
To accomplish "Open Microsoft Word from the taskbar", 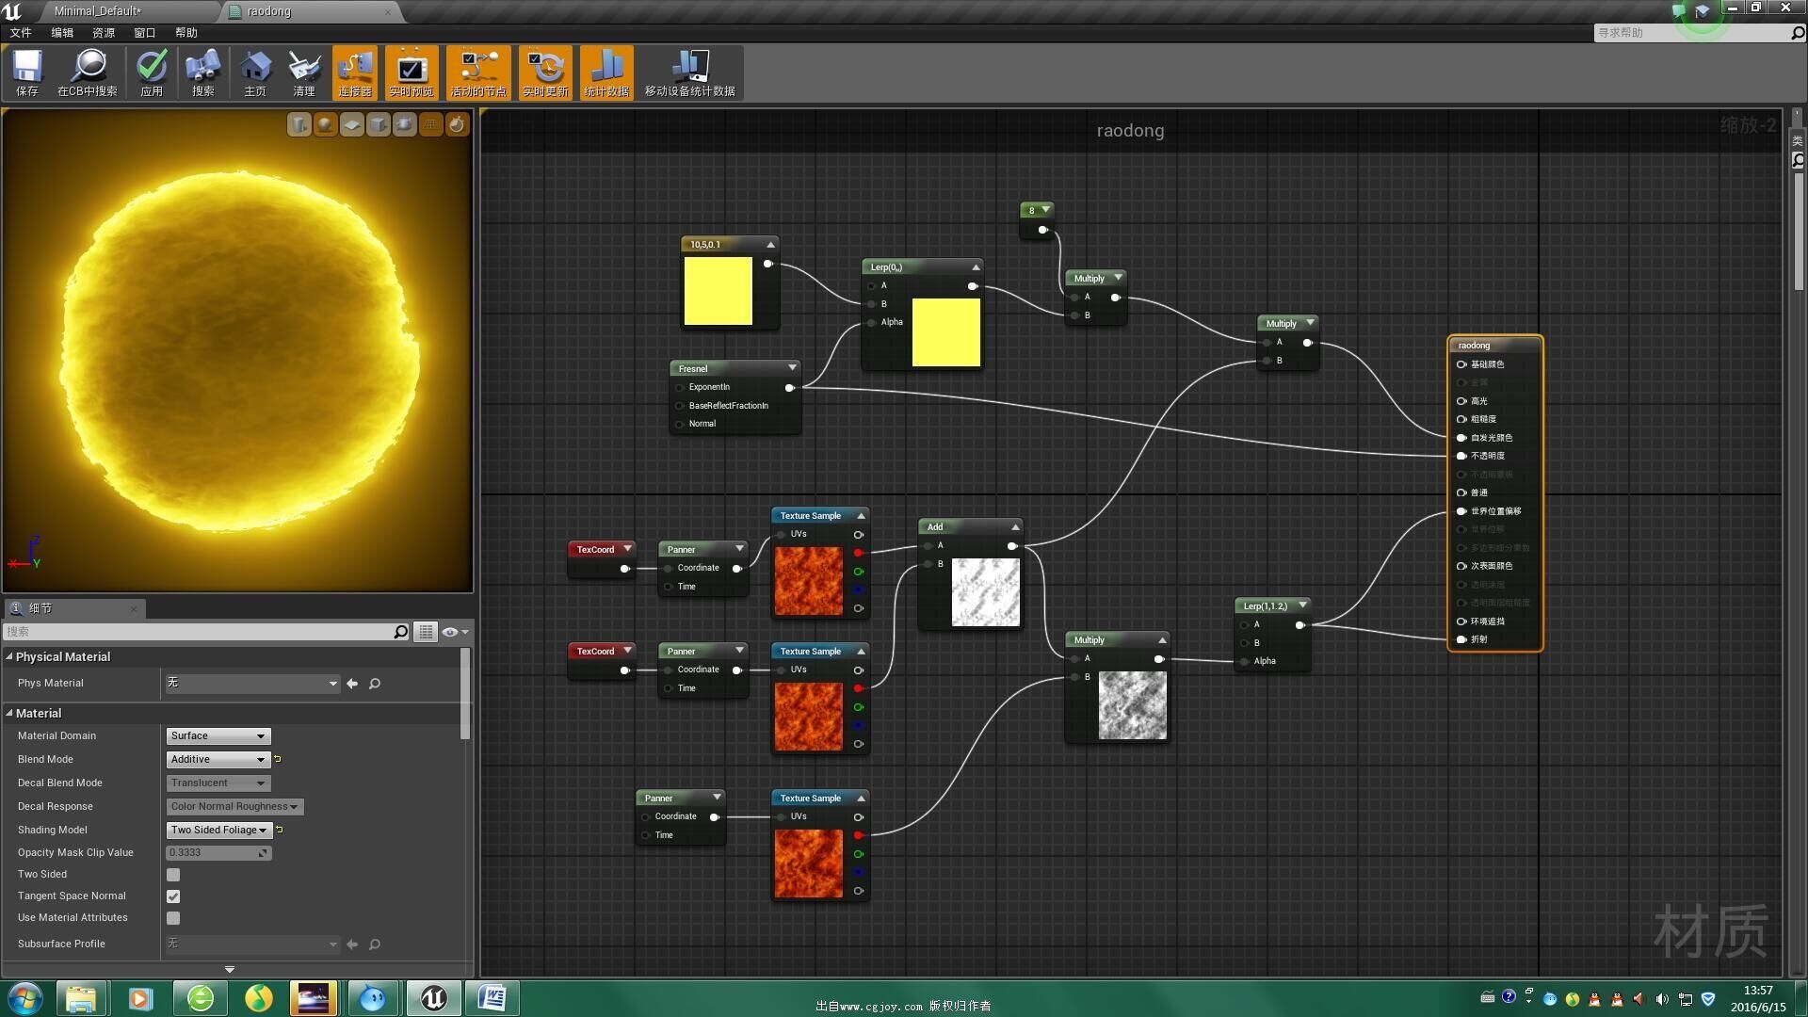I will 492,998.
